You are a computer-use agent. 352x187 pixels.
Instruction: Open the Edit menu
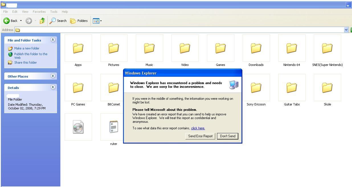(15, 12)
